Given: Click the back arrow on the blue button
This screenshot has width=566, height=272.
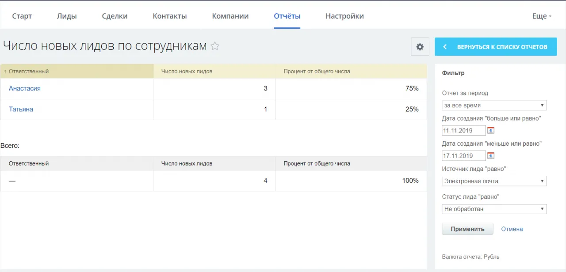Looking at the screenshot, I should pyautogui.click(x=445, y=46).
